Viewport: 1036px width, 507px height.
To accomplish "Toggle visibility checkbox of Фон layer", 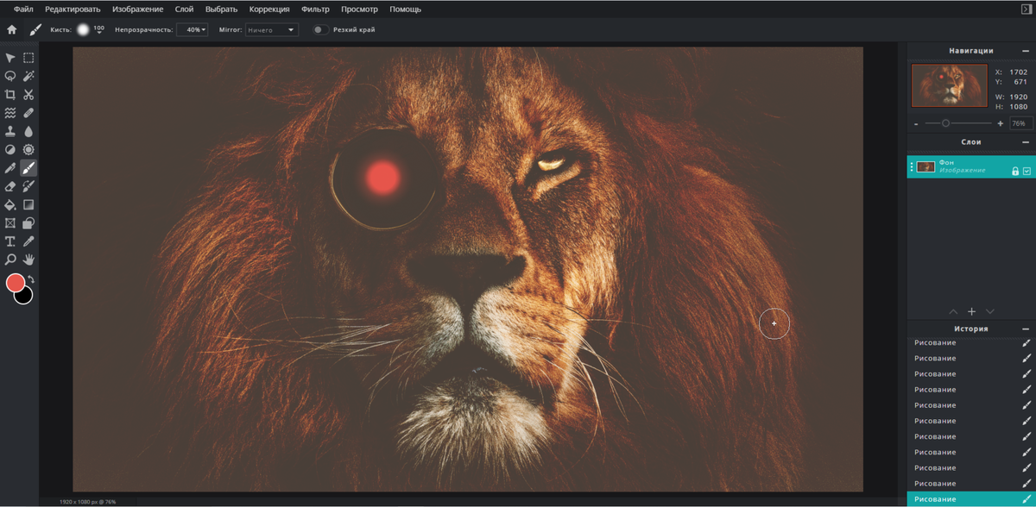I will tap(1027, 171).
